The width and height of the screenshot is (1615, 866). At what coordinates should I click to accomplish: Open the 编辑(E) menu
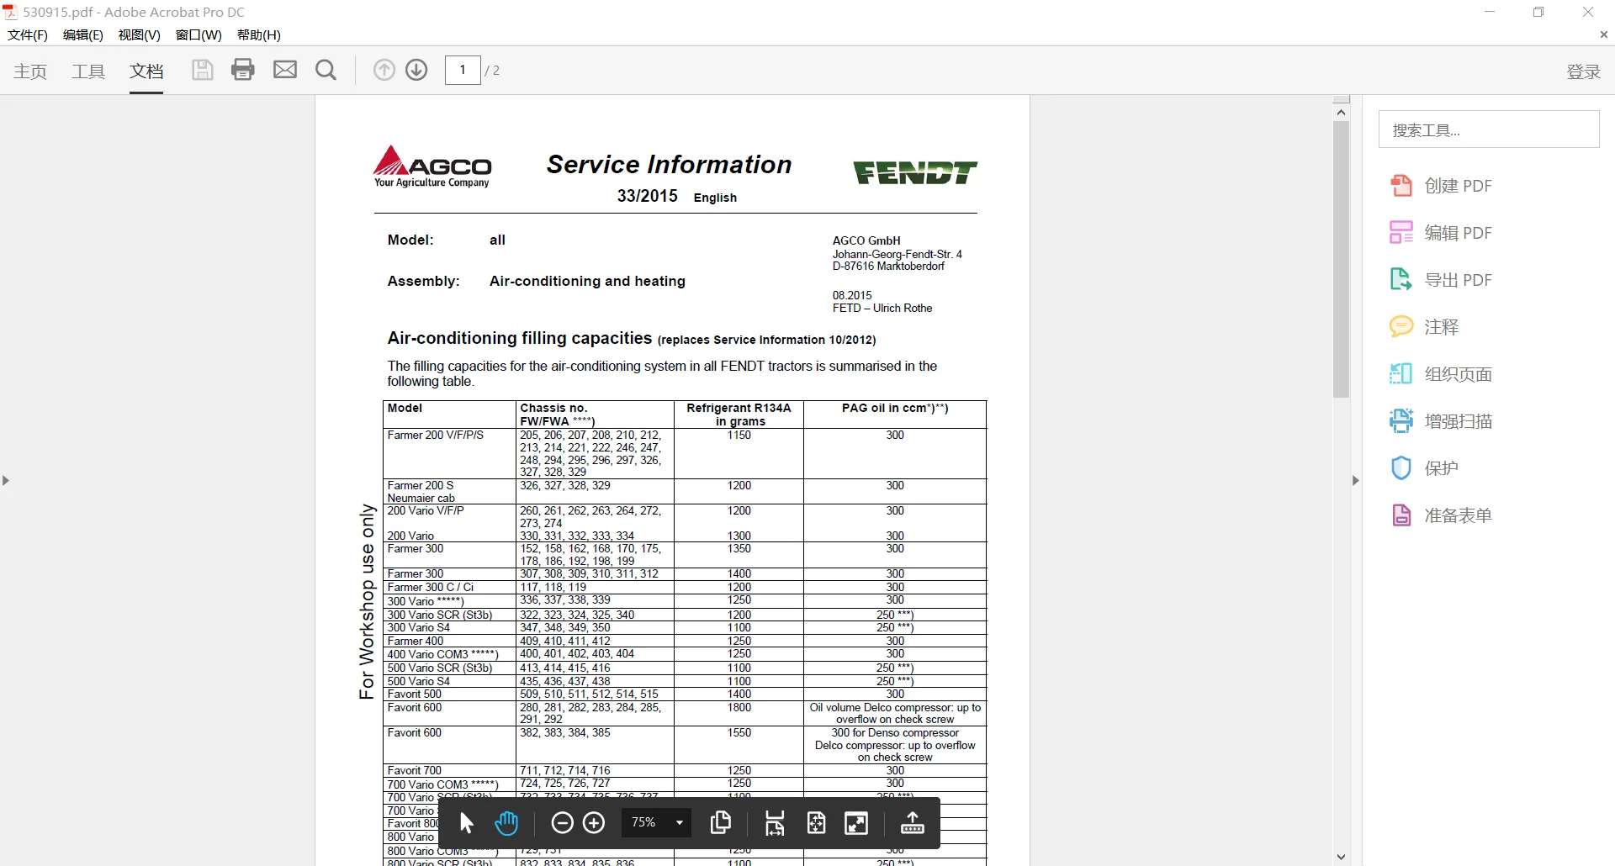(83, 34)
